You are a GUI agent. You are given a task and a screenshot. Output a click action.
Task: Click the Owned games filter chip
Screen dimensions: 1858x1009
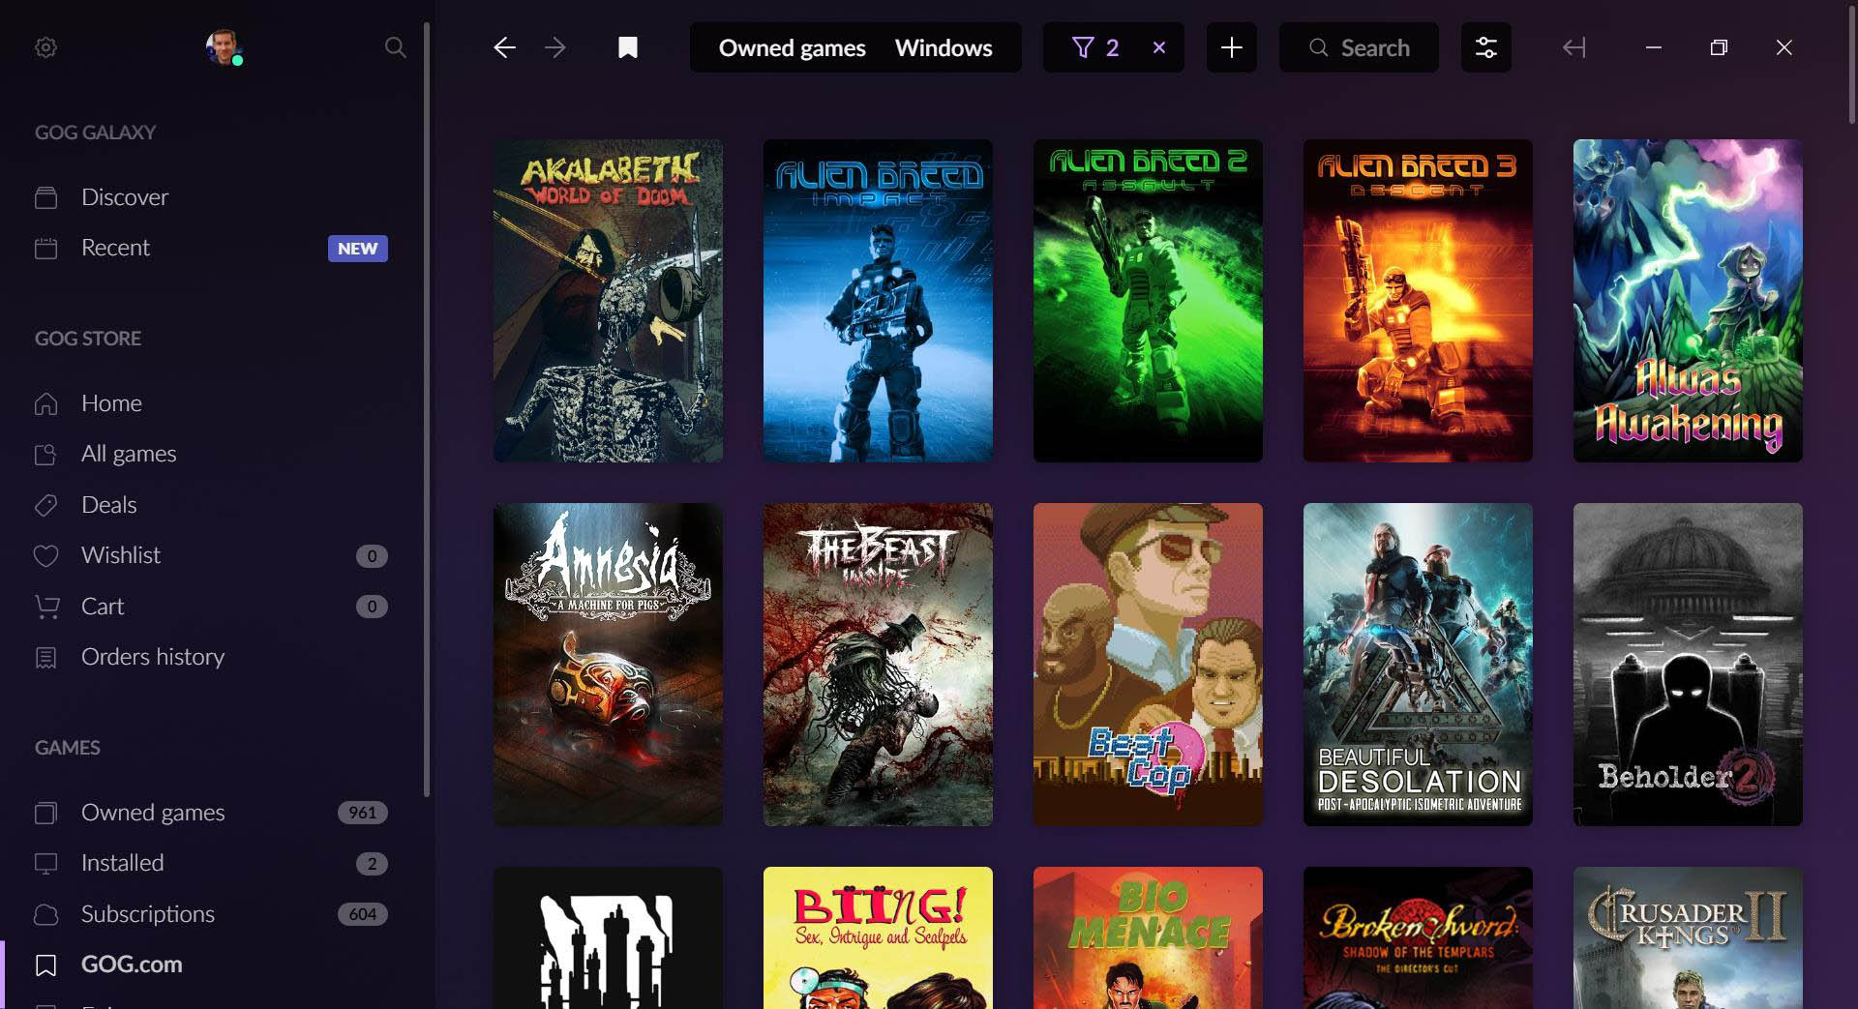792,47
